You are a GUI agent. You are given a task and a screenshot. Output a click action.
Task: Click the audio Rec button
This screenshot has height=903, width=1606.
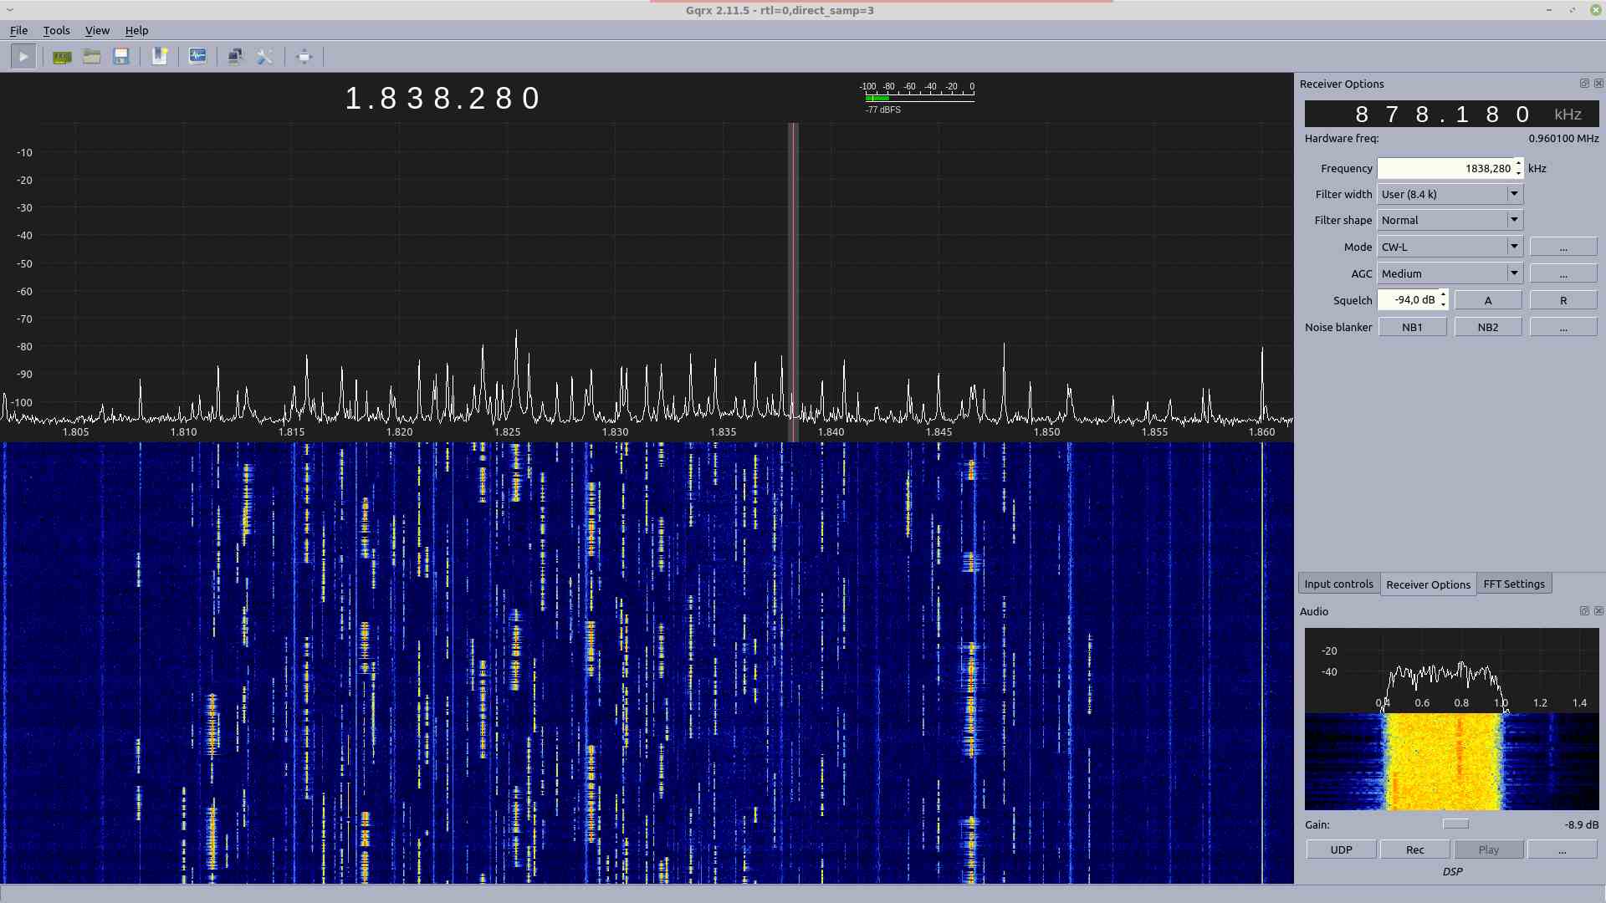[1414, 849]
